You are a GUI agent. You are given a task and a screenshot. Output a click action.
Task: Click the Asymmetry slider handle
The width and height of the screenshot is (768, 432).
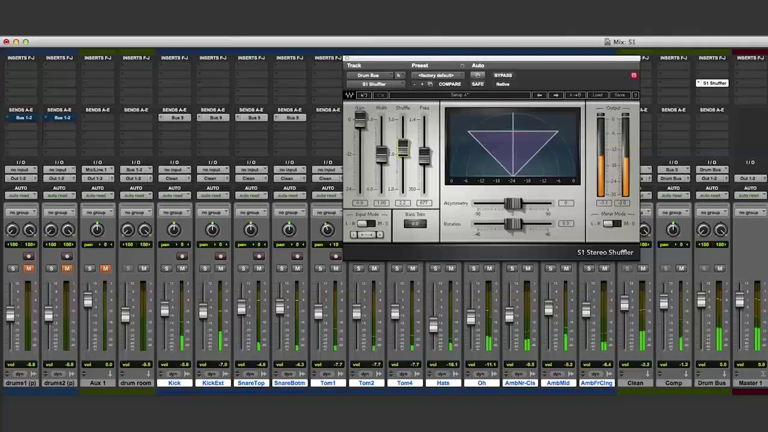(513, 205)
